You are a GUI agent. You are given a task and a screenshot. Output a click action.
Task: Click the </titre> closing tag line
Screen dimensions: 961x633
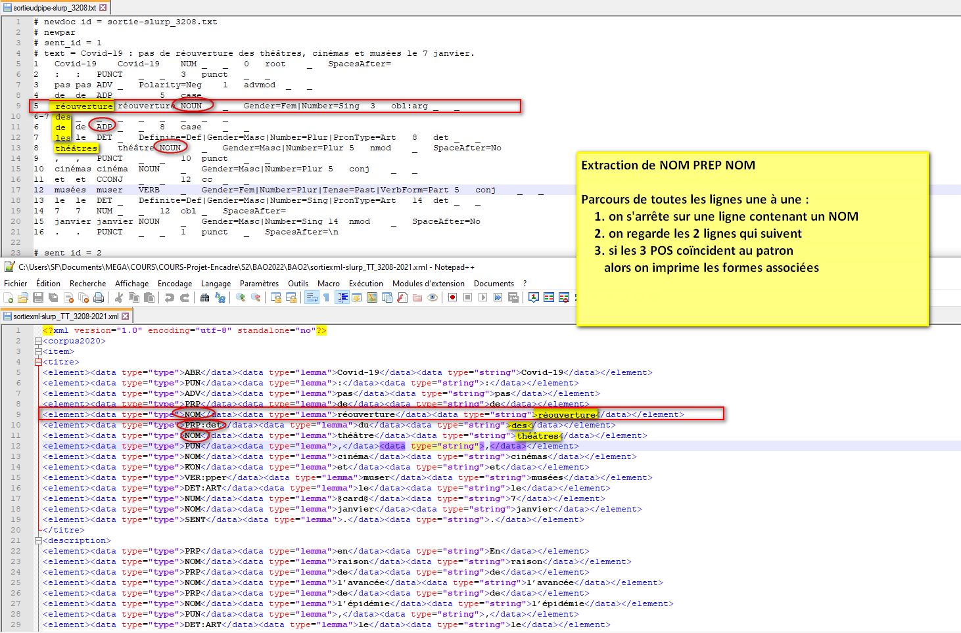(x=64, y=530)
